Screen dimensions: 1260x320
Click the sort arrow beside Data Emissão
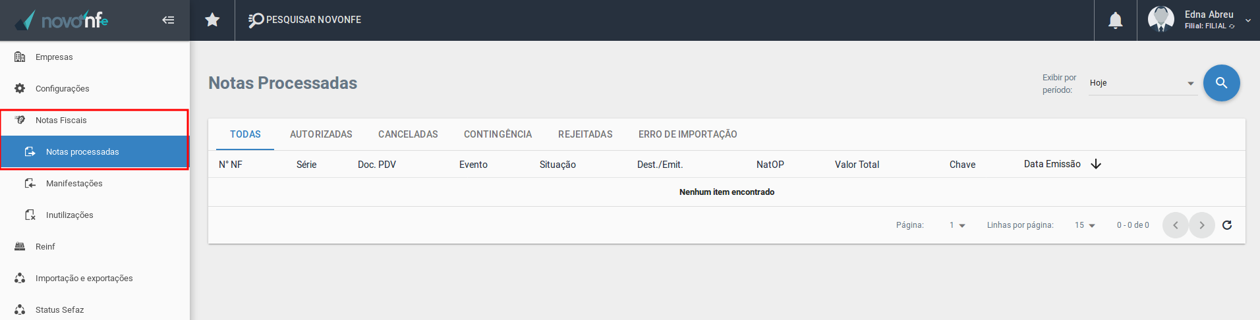point(1096,164)
